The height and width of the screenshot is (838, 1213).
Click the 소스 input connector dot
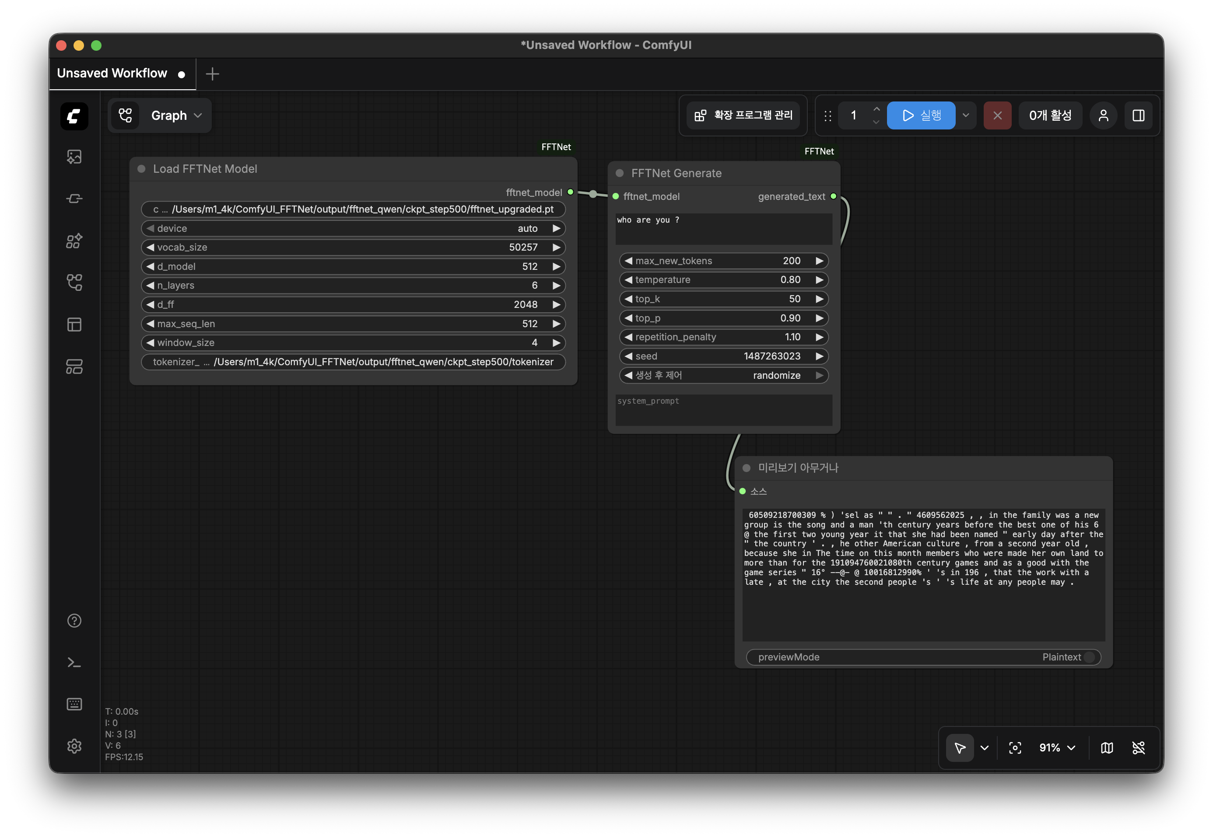[742, 492]
